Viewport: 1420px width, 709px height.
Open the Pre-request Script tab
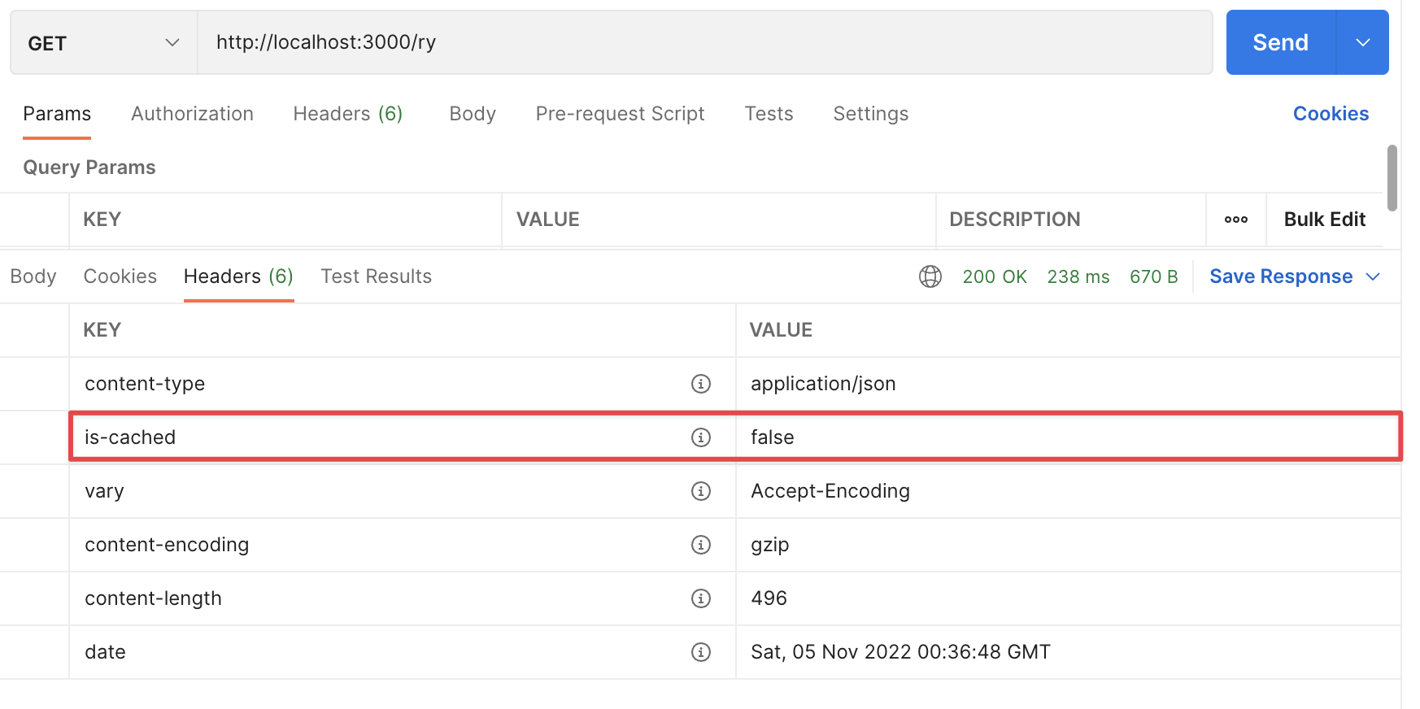point(620,114)
